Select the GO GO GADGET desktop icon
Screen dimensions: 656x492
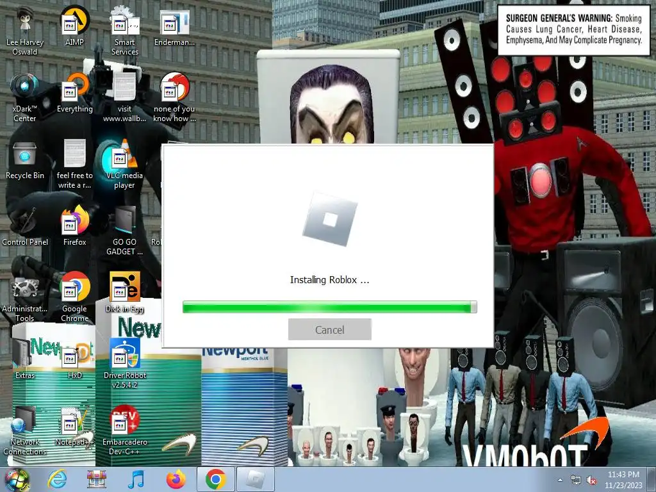tap(124, 231)
